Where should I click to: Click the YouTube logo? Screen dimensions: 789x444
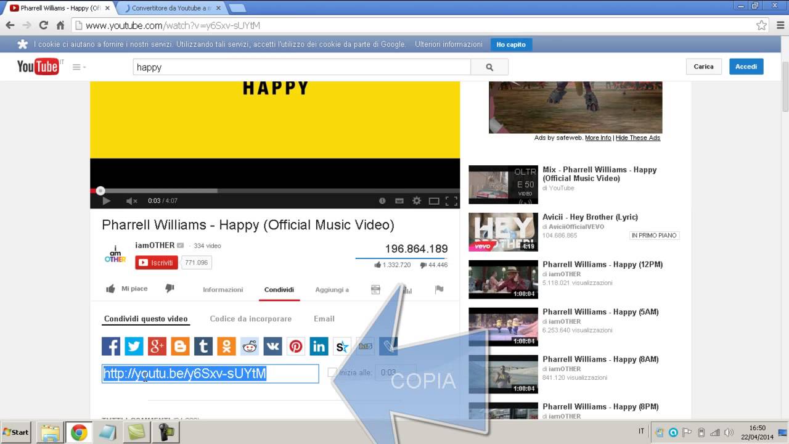pyautogui.click(x=38, y=66)
